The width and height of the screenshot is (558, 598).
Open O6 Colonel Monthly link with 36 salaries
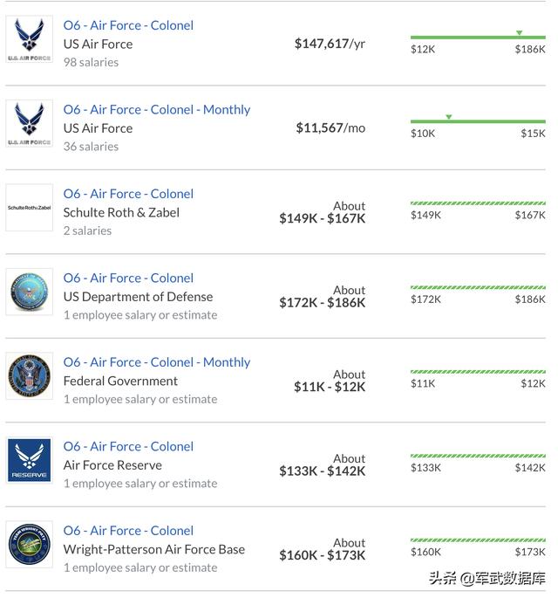[x=157, y=110]
